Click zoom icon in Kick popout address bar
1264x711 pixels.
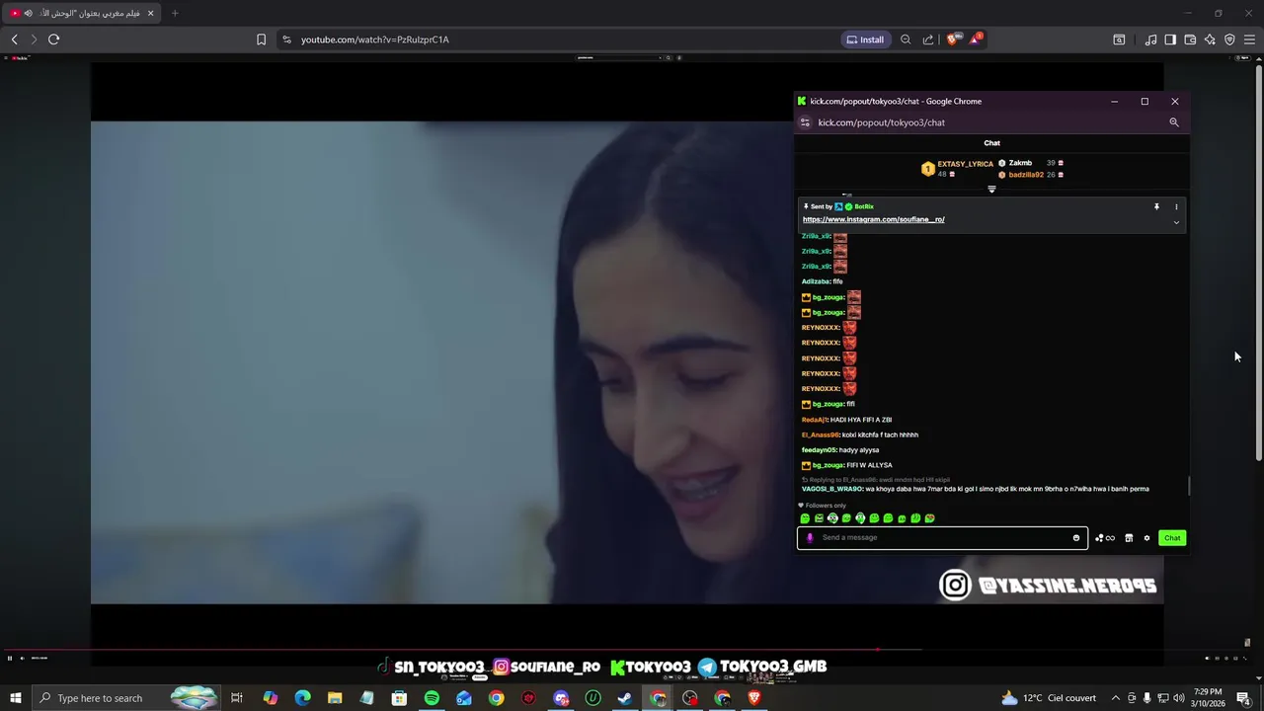[x=1174, y=122]
